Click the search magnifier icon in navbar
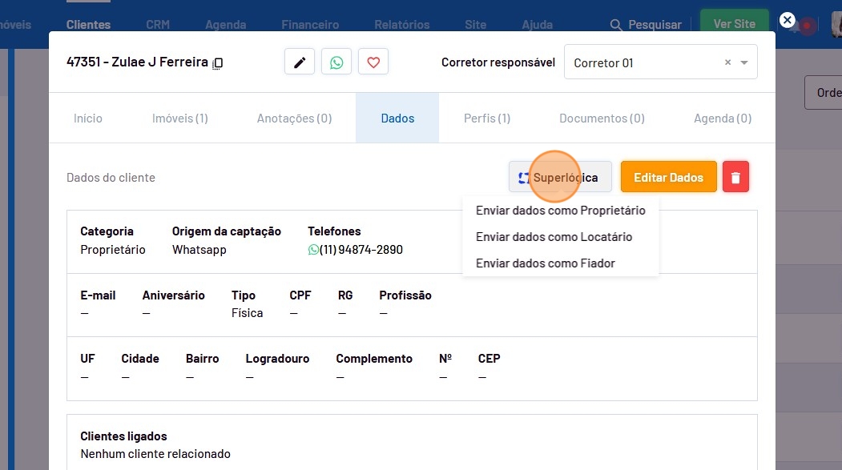Viewport: 842px width, 470px height. pos(616,25)
